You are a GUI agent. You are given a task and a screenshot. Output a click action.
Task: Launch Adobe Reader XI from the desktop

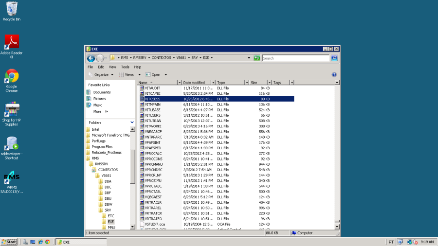(12, 46)
